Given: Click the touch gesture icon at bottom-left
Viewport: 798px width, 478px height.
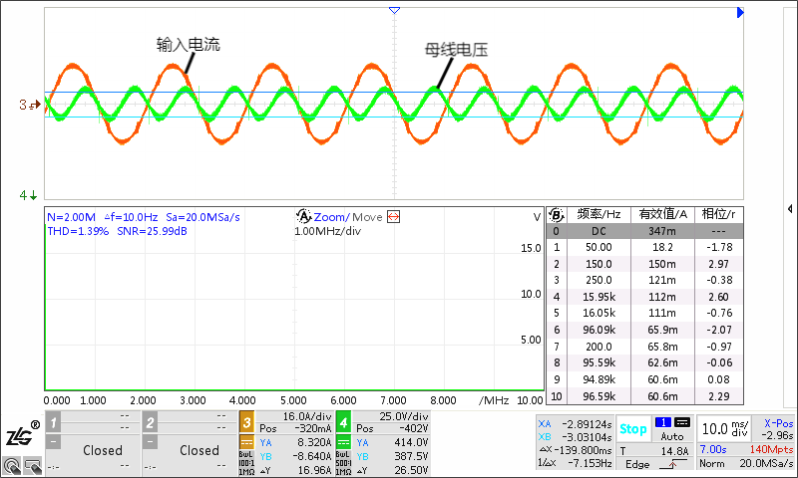Looking at the screenshot, I should tap(11, 465).
